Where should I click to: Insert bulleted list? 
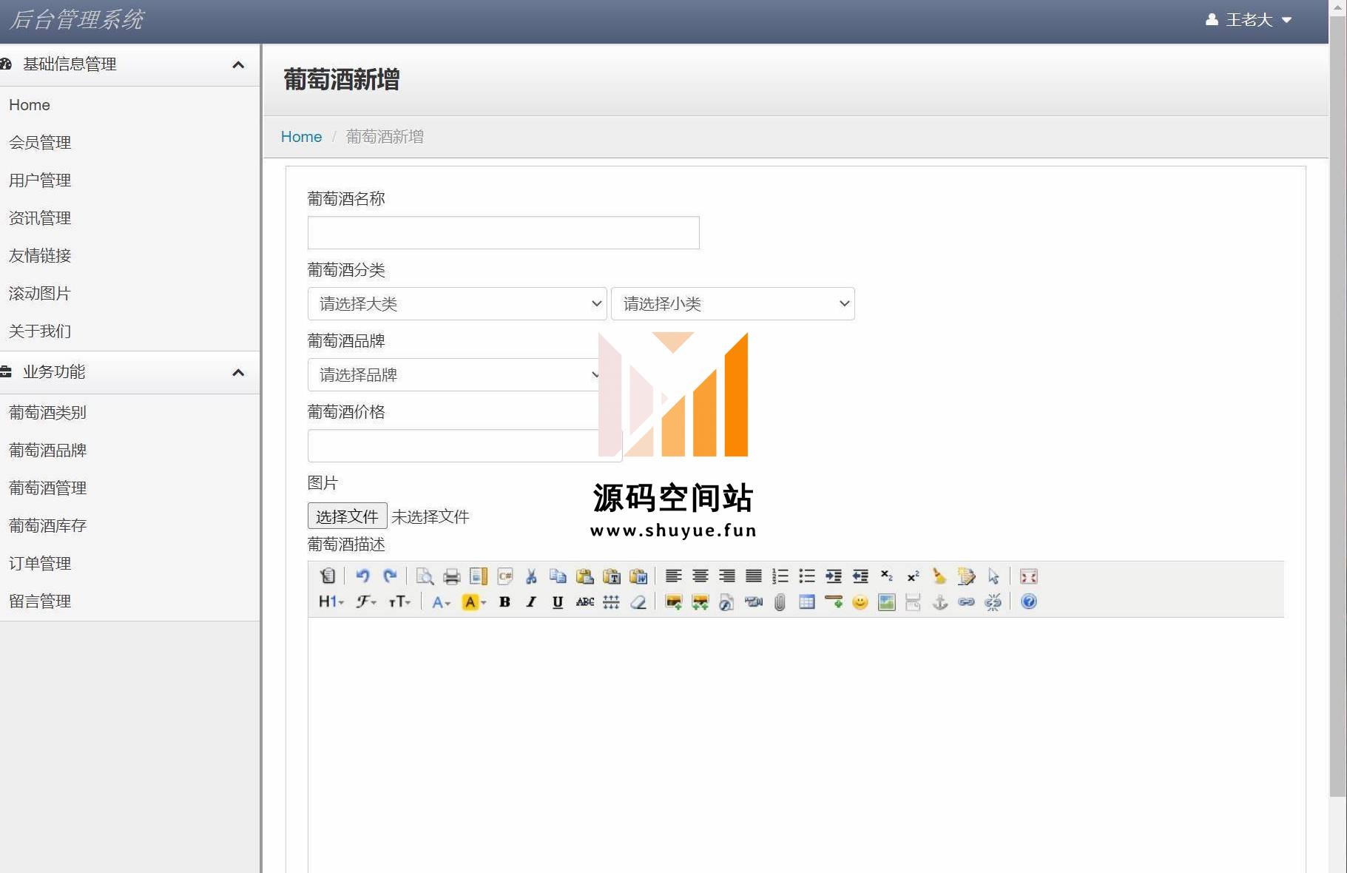(806, 576)
